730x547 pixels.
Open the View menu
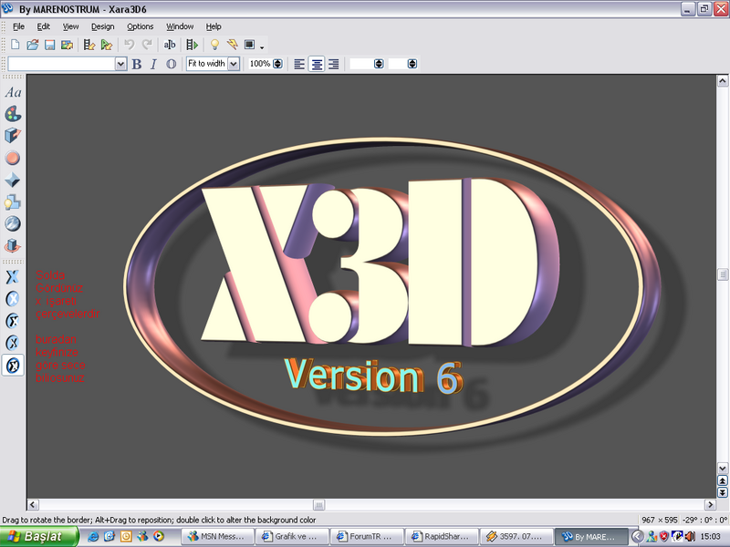(x=71, y=26)
